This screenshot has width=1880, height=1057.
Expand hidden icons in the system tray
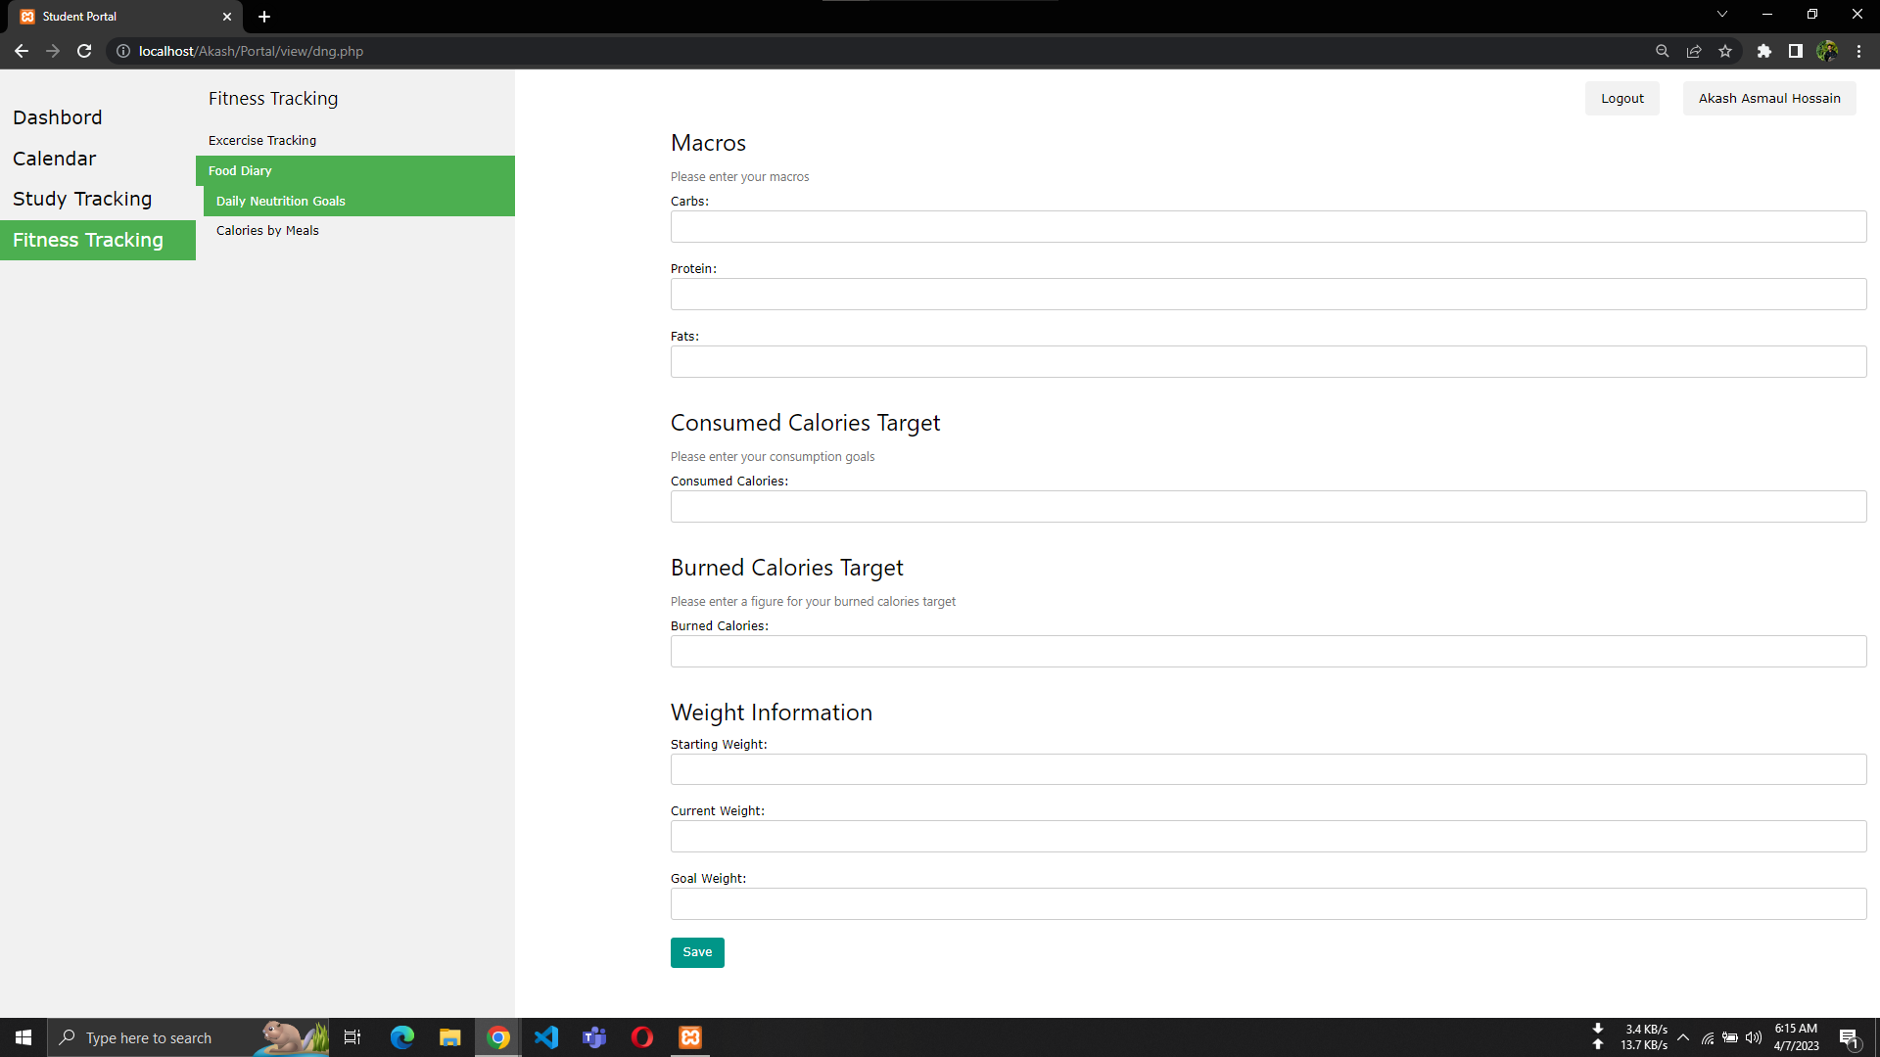tap(1683, 1036)
